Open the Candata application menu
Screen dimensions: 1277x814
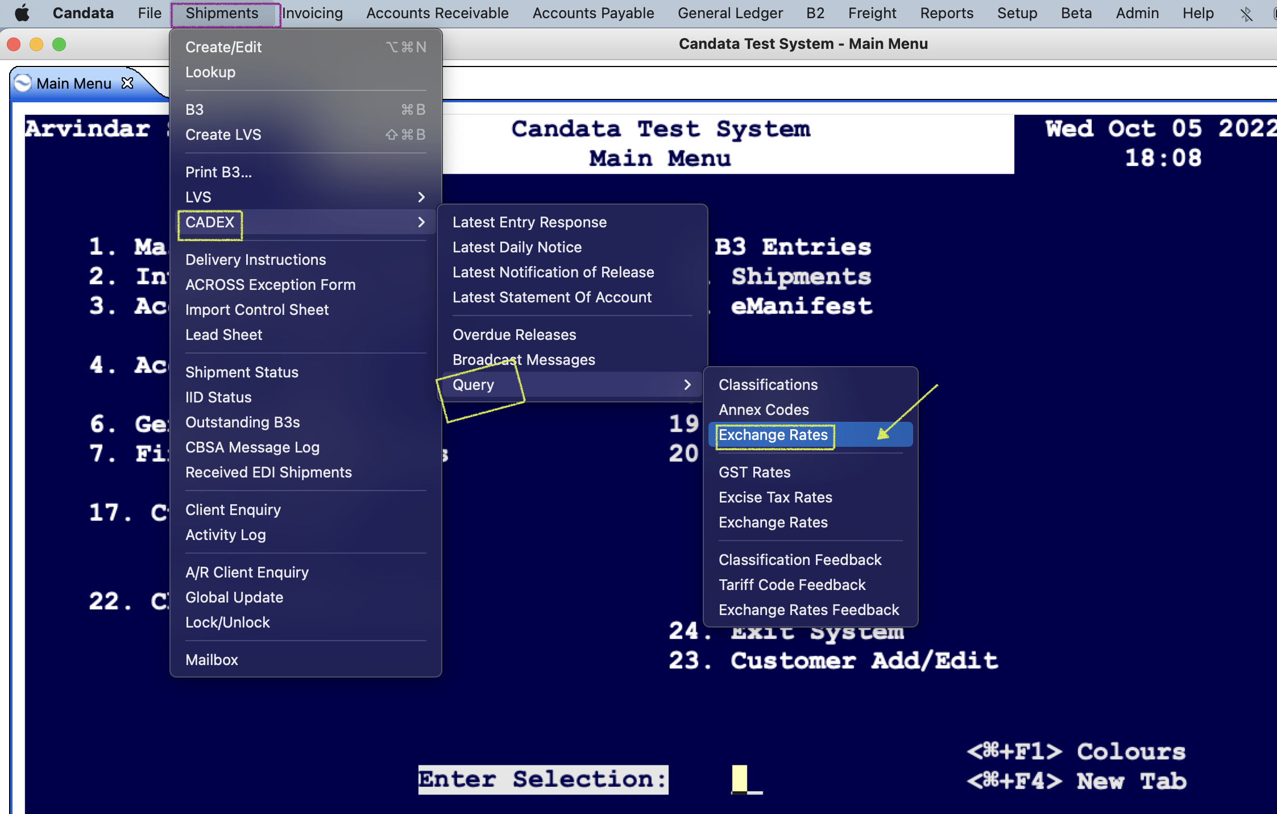[83, 13]
